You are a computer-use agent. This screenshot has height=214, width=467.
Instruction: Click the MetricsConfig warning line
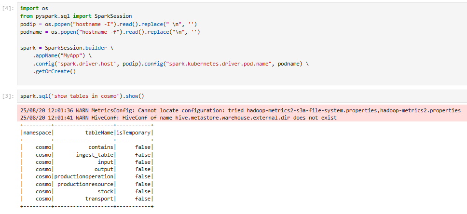(x=240, y=110)
